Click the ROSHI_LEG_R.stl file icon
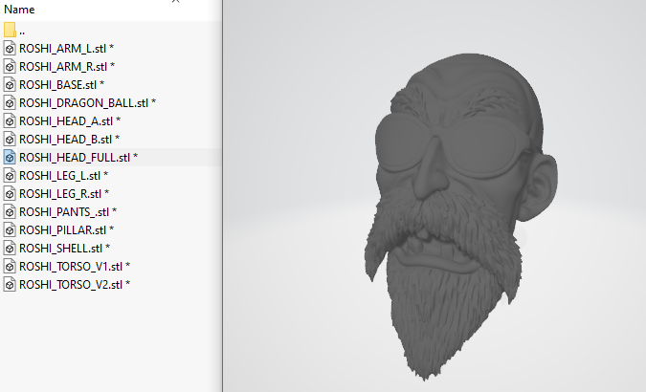 [x=10, y=193]
